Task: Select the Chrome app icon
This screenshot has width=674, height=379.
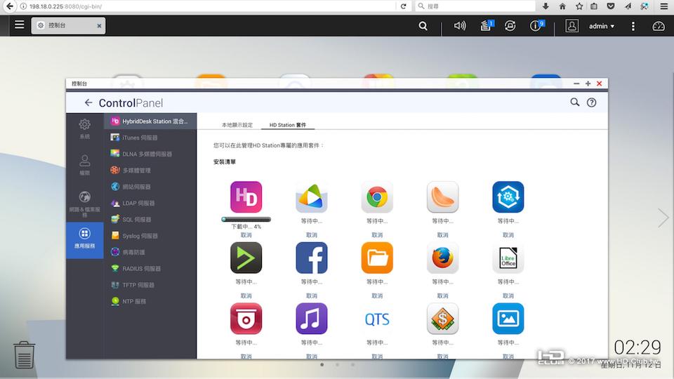Action: click(x=377, y=197)
